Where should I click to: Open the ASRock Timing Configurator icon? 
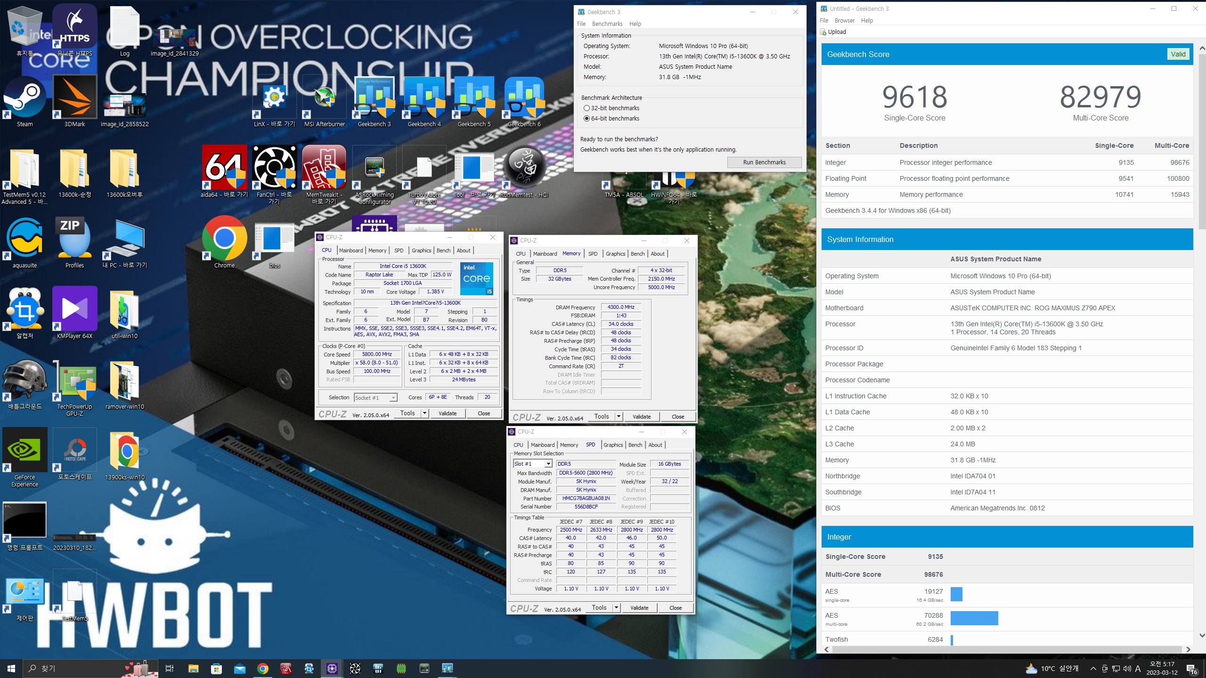[x=375, y=174]
